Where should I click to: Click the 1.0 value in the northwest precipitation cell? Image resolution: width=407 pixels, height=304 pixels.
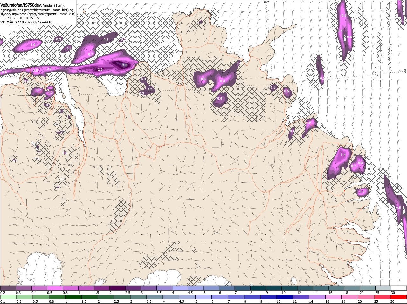click(33, 45)
